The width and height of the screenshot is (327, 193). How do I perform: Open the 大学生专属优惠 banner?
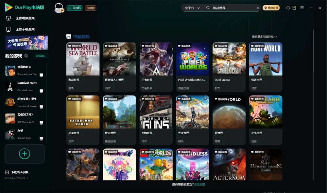26,42
